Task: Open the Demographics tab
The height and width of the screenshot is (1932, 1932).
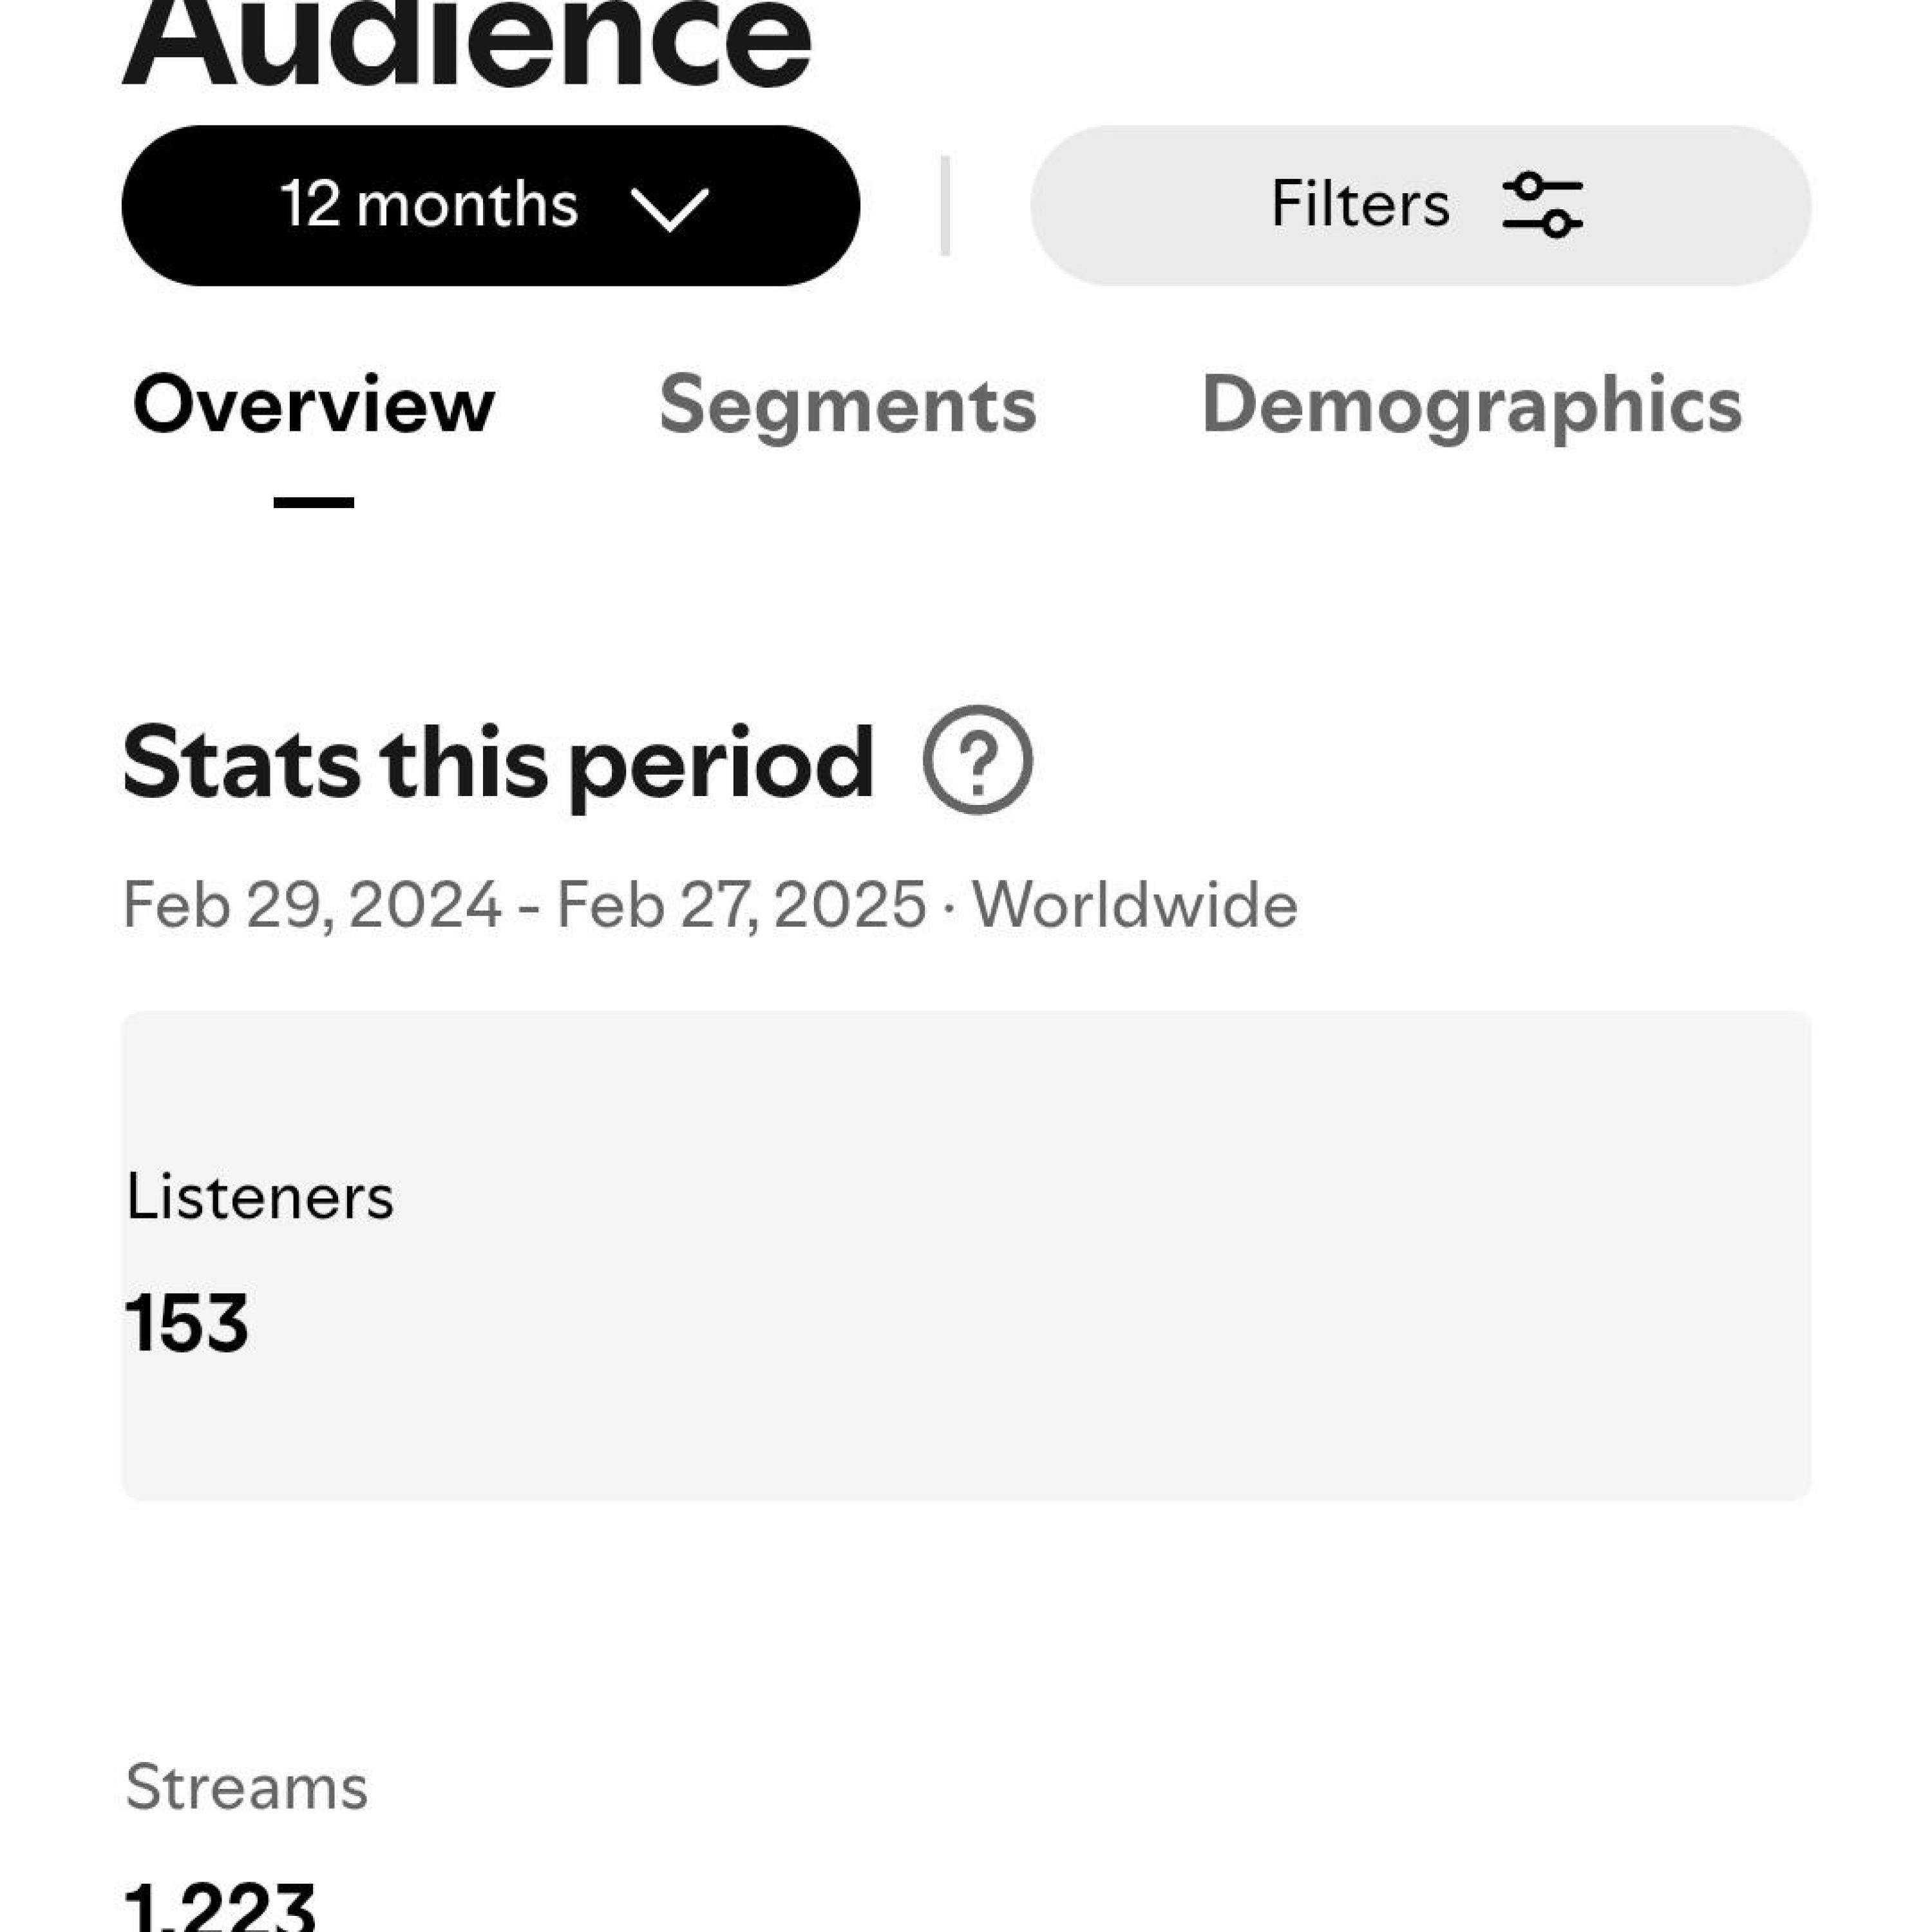Action: [x=1471, y=405]
